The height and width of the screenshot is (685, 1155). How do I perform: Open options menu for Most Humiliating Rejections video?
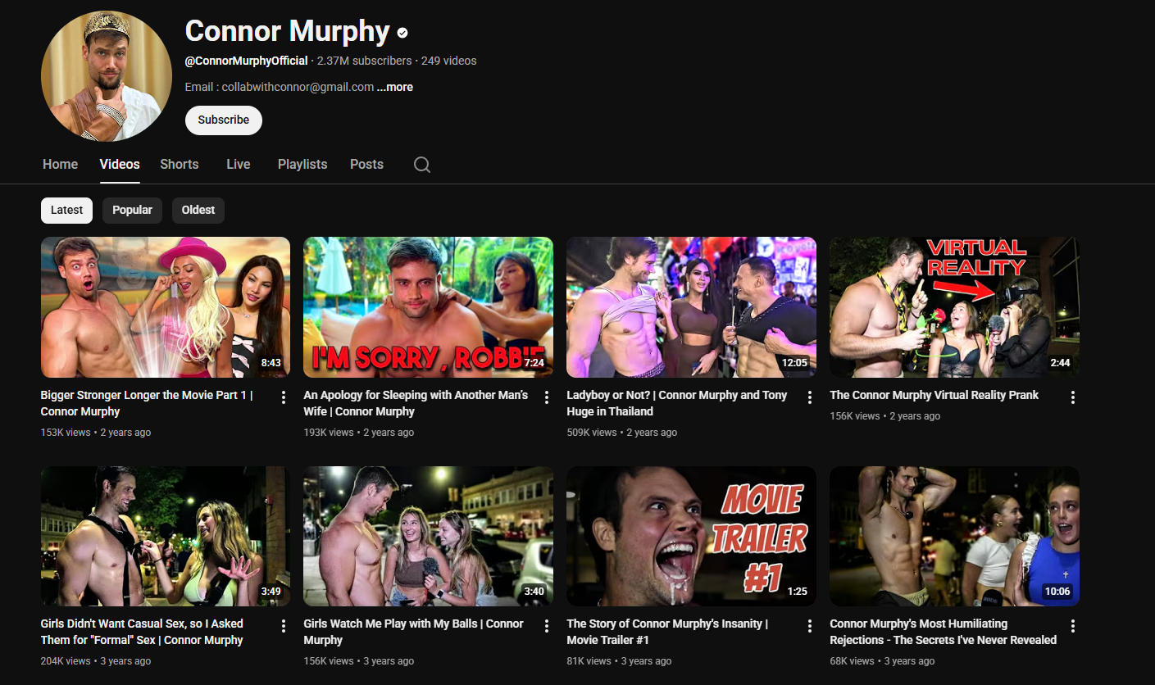[1072, 626]
